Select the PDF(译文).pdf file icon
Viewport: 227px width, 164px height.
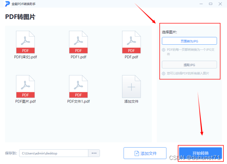point(25,42)
